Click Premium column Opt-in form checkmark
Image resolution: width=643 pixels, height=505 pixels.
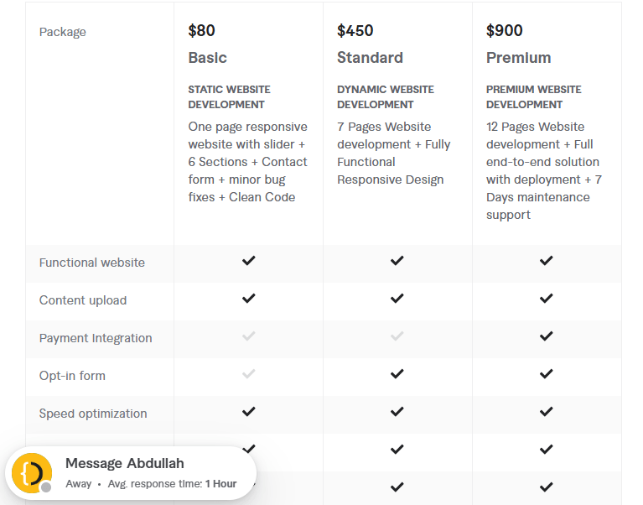[x=546, y=374]
